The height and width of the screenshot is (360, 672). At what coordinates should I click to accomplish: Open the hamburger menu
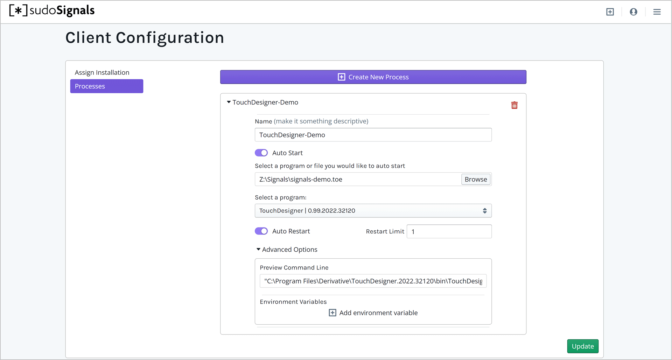657,12
